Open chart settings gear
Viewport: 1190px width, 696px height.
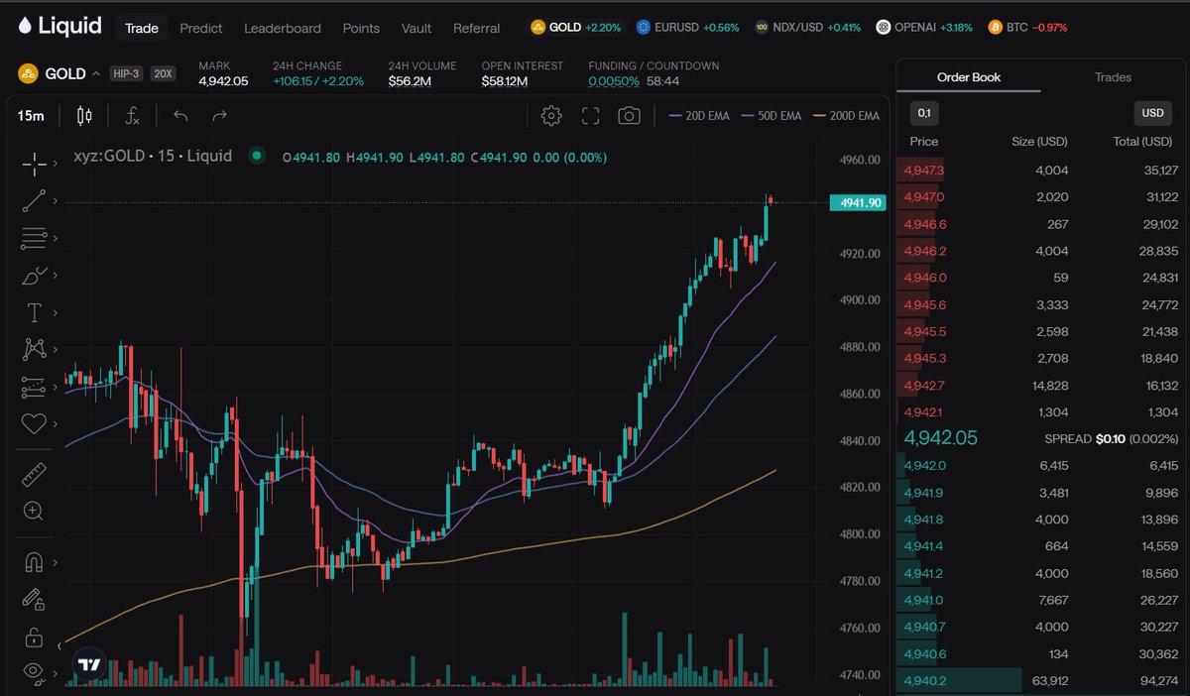click(x=551, y=116)
